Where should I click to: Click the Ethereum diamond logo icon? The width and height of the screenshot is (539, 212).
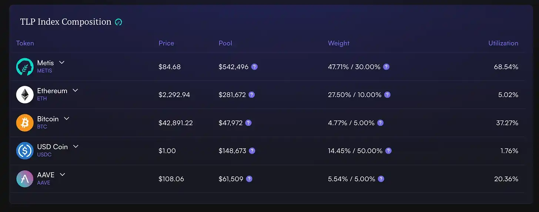coord(25,95)
